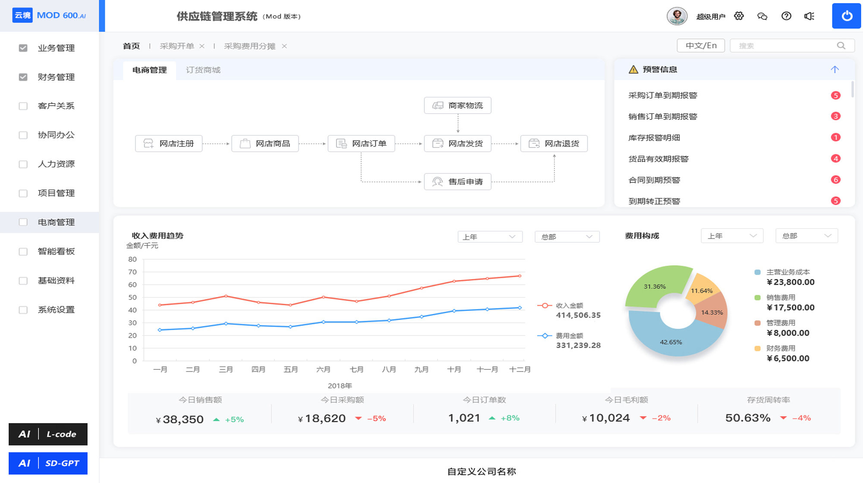Open the 网店商品 flow node
Screen dimensions: 863x483
click(265, 144)
